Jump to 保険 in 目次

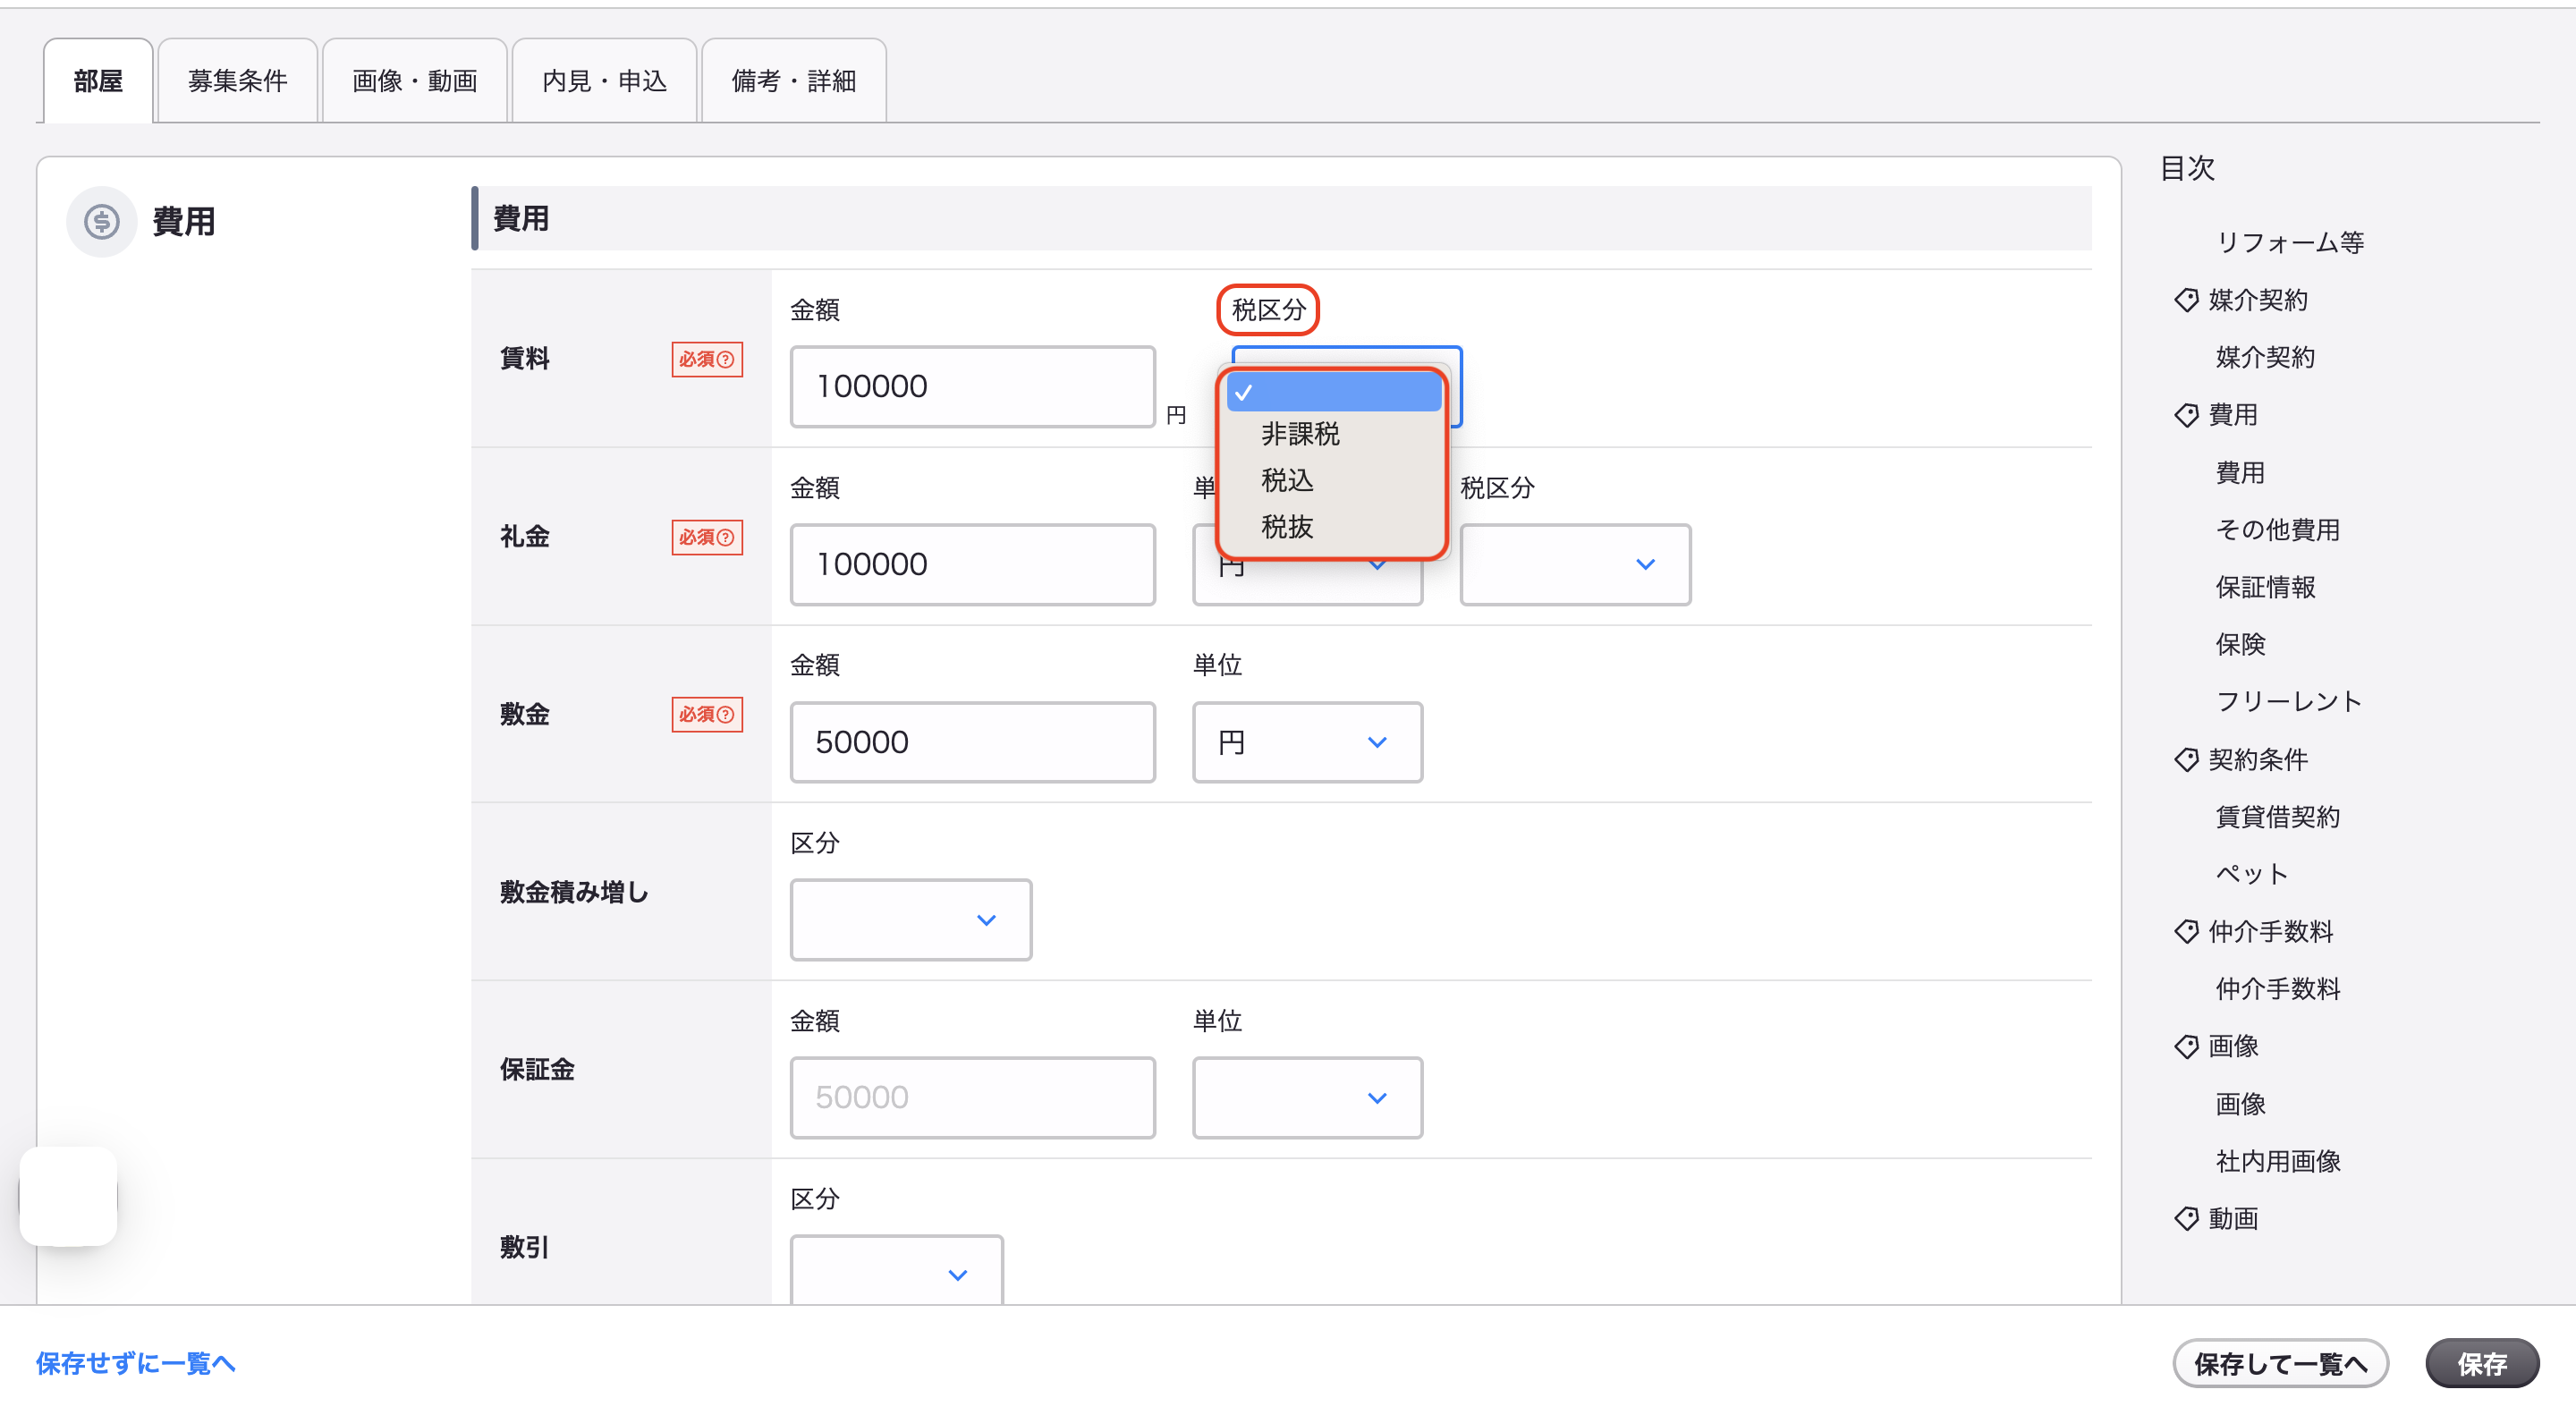pos(2240,645)
